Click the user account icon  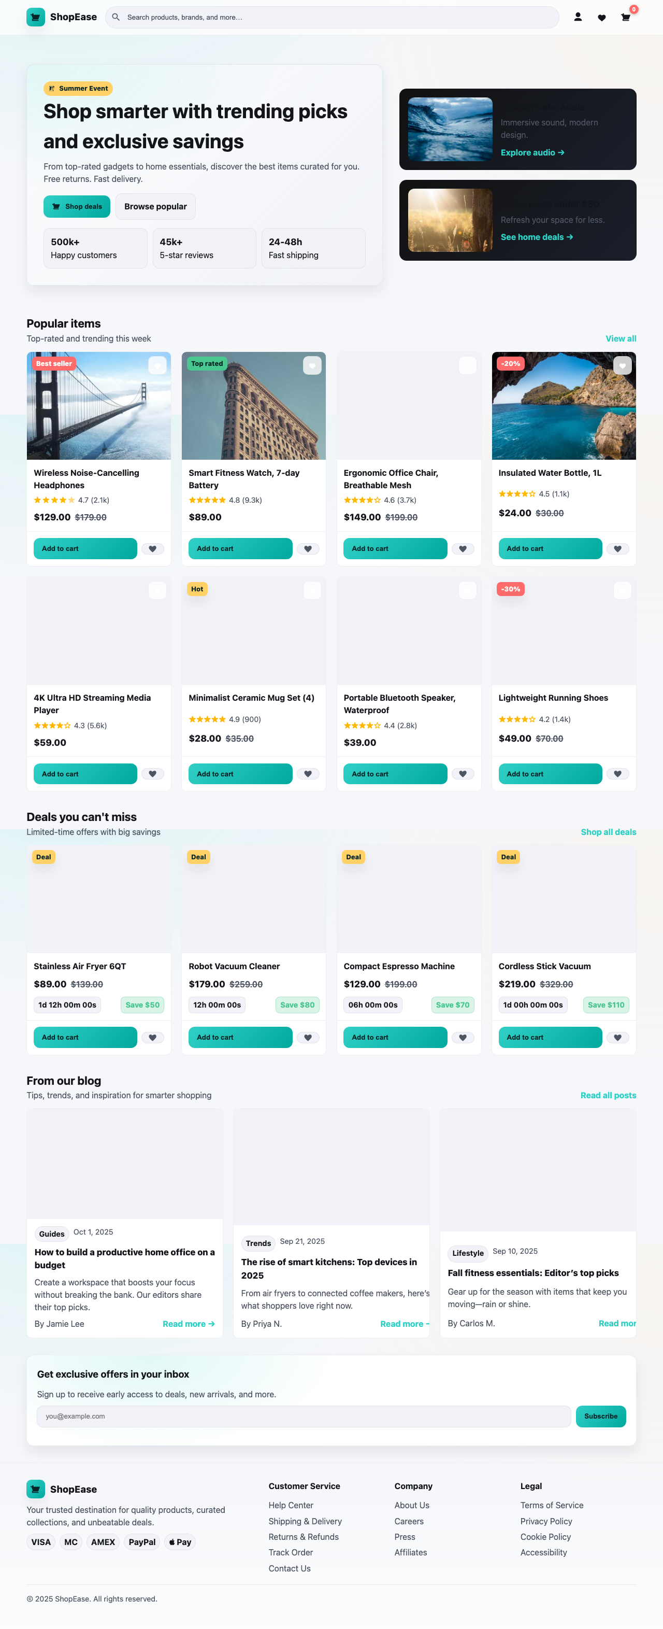click(x=578, y=17)
